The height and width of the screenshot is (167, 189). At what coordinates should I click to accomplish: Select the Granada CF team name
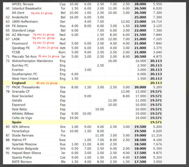click(21, 92)
